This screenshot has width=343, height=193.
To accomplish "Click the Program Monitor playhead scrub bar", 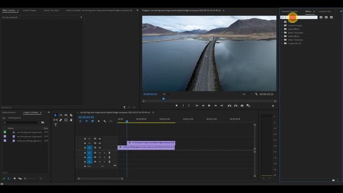I will pos(209,101).
